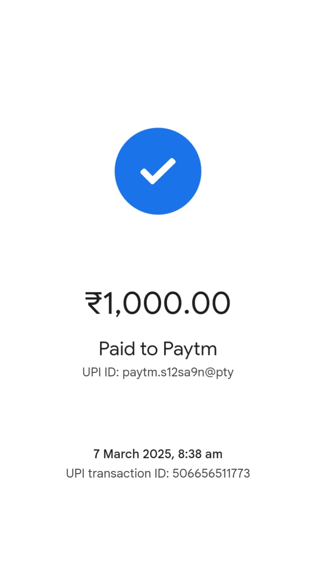Viewport: 316px width, 566px height.
Task: Click the UPI transaction ID label
Action: point(117,474)
